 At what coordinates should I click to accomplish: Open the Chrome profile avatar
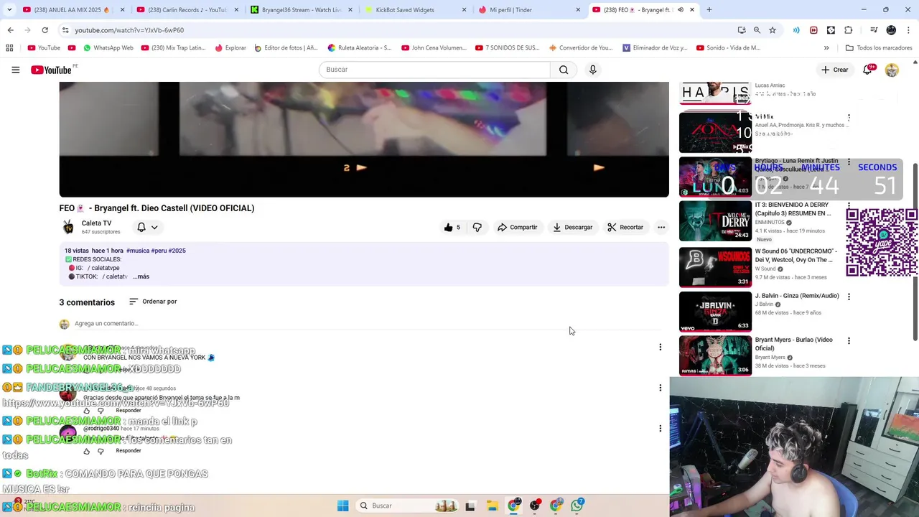pyautogui.click(x=891, y=30)
